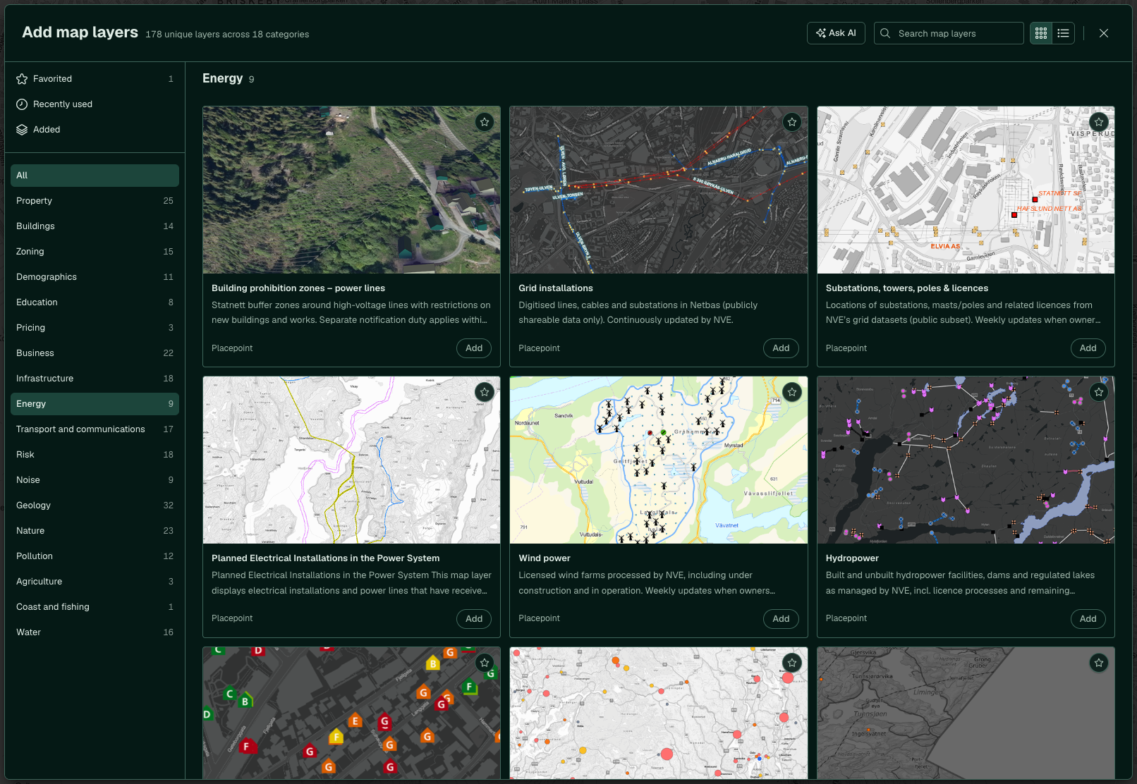Select the Property category
This screenshot has width=1137, height=784.
[x=95, y=201]
